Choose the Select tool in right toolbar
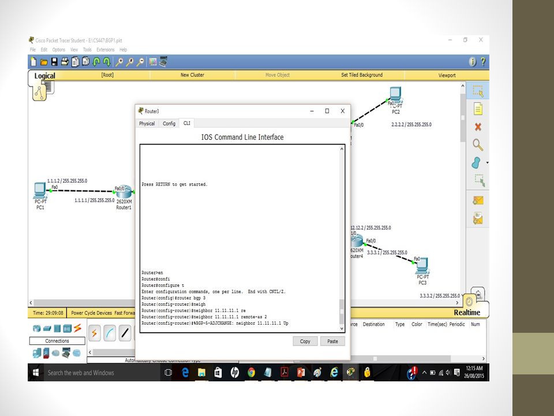 (x=478, y=91)
